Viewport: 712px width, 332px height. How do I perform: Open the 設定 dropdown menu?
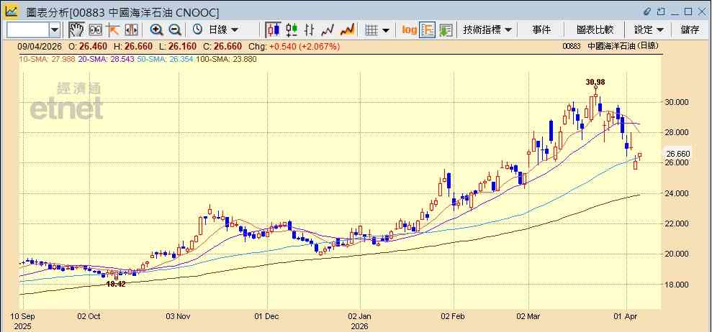(649, 30)
